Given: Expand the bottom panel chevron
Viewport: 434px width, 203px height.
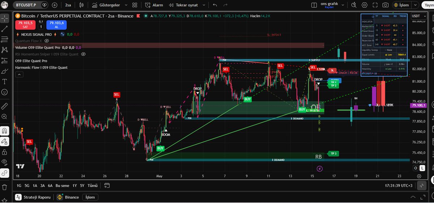Looking at the screenshot, I should coord(413,197).
